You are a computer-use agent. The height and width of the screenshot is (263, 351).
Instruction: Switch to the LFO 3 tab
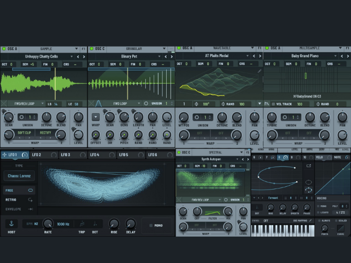[65, 155]
